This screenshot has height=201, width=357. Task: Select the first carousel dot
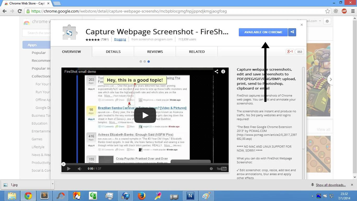(141, 62)
